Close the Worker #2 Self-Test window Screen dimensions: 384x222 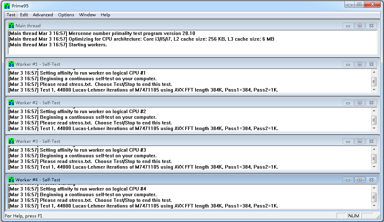[372, 103]
